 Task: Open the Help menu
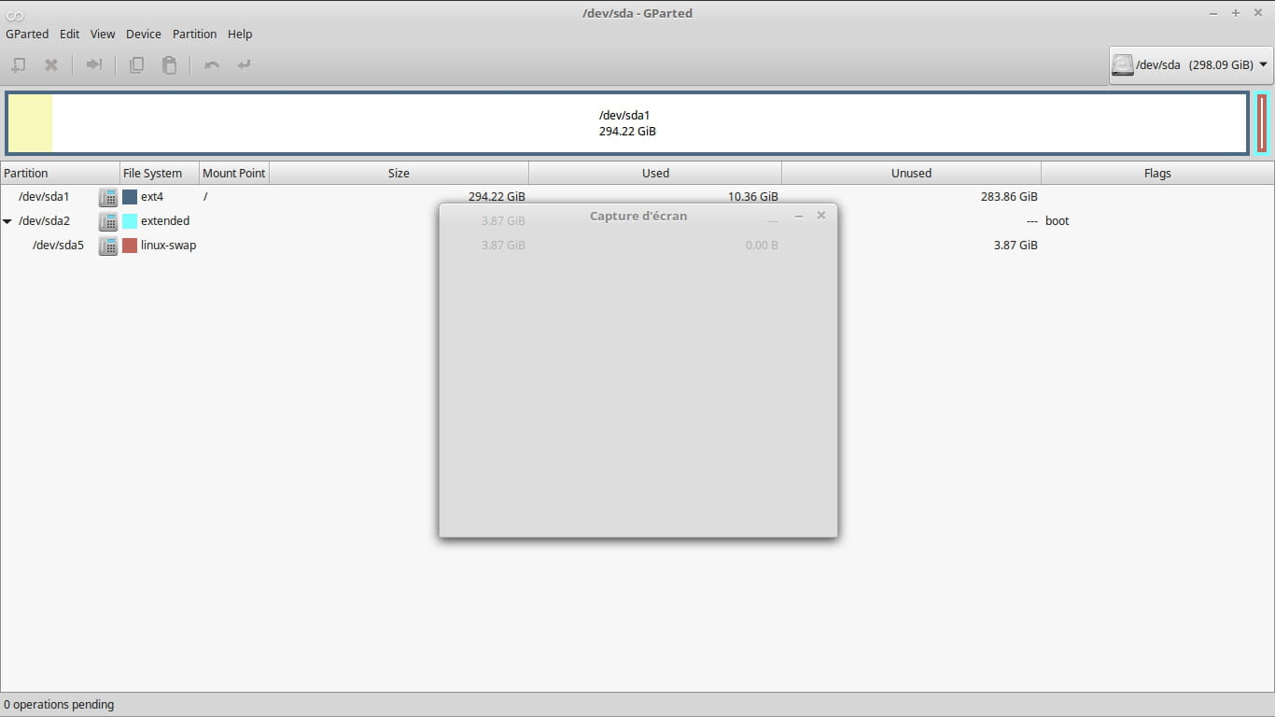pos(240,34)
